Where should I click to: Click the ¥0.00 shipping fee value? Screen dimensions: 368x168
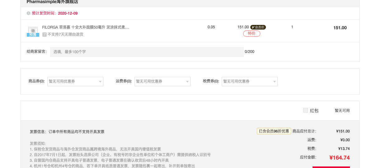pos(345,140)
